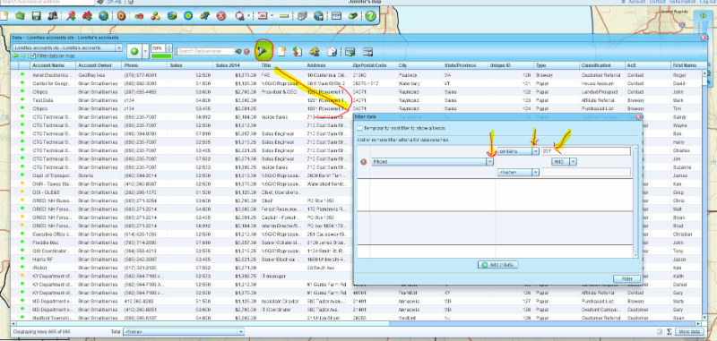Sort by the Sales 2014 column header
This screenshot has width=717, height=341.
click(237, 65)
